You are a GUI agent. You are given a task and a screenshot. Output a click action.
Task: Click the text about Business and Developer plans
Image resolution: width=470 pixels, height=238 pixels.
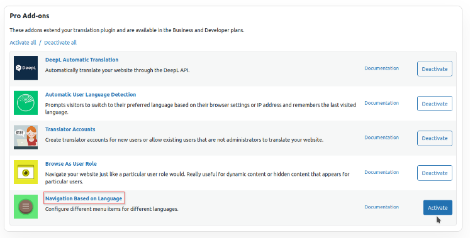[x=127, y=30]
